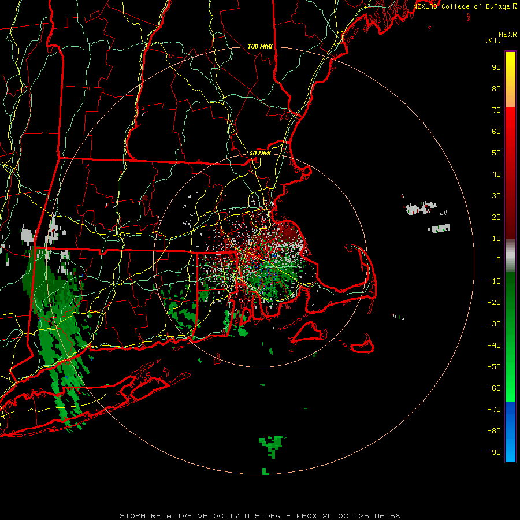Click the Storm Relative Velocity caption at bottom
Image resolution: width=520 pixels, height=520 pixels.
pyautogui.click(x=259, y=516)
